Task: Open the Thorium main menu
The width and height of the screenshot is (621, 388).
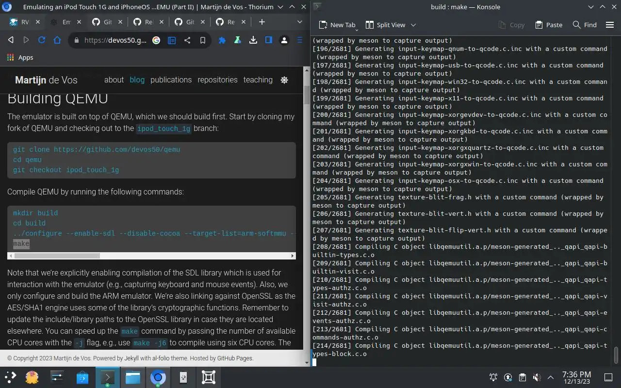Action: [x=300, y=40]
